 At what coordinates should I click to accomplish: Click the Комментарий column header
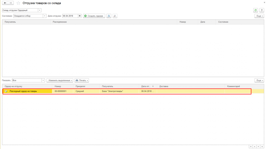[244, 86]
